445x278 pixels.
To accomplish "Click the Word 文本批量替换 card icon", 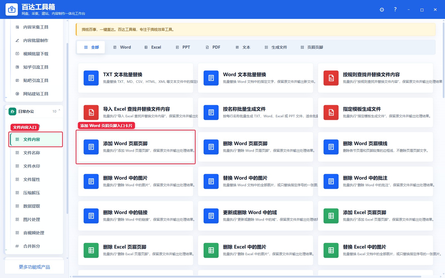I will 211,78.
